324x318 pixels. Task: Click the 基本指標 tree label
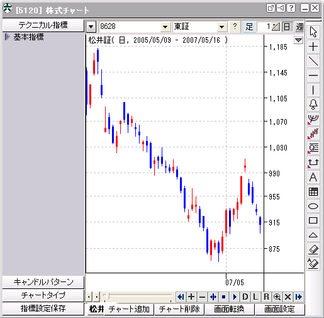click(x=29, y=37)
